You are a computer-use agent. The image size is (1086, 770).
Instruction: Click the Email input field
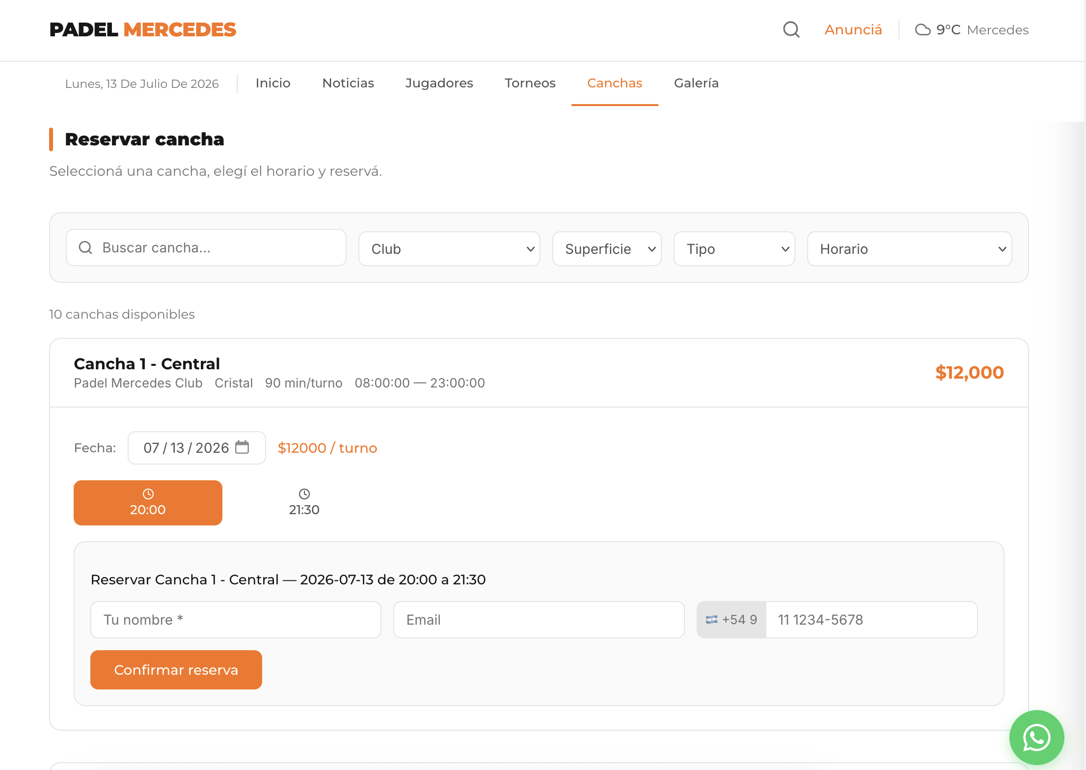point(539,620)
